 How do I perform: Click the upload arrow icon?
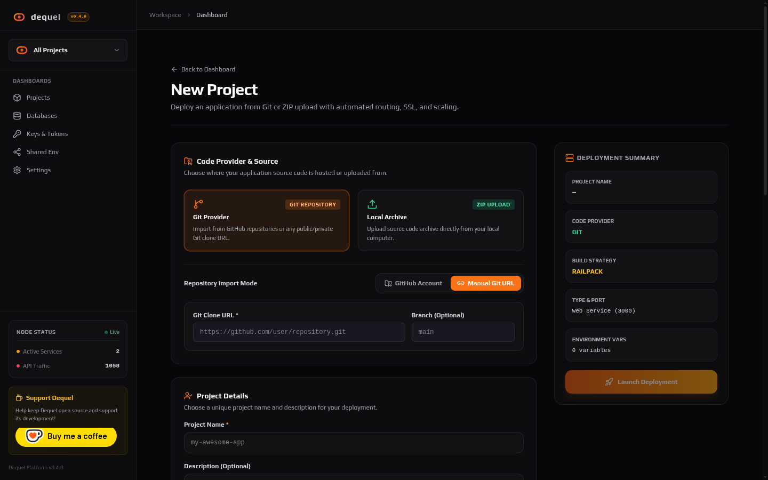coord(372,204)
